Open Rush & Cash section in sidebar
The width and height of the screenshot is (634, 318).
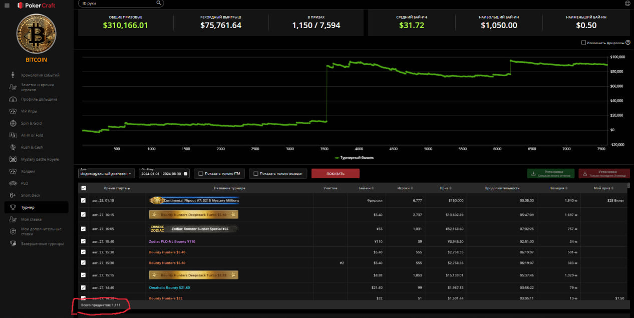32,147
